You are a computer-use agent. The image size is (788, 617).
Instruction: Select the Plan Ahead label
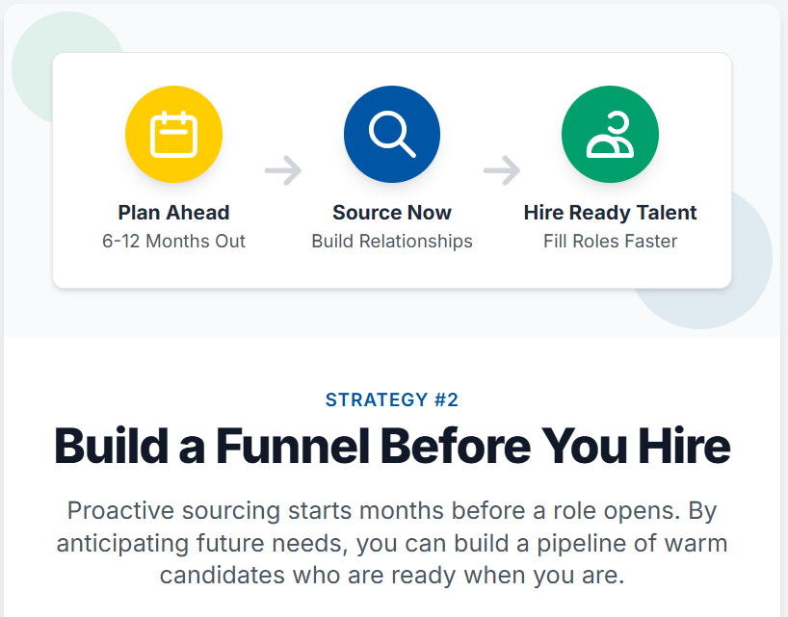(x=174, y=213)
